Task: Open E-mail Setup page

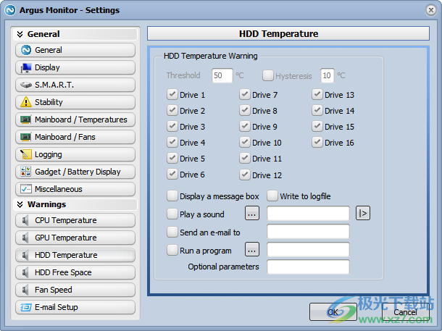Action: (75, 307)
